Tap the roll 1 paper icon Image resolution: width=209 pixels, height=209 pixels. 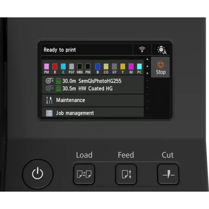[x=49, y=81]
